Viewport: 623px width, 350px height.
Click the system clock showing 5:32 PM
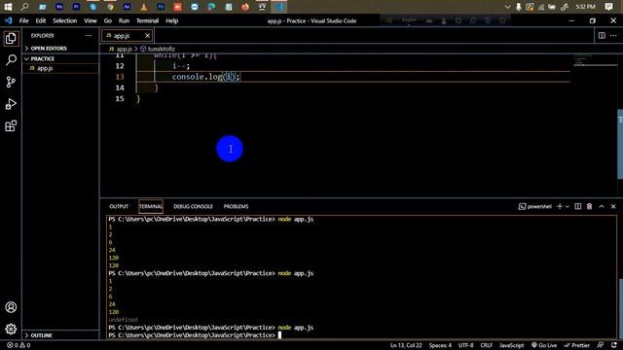pyautogui.click(x=585, y=7)
